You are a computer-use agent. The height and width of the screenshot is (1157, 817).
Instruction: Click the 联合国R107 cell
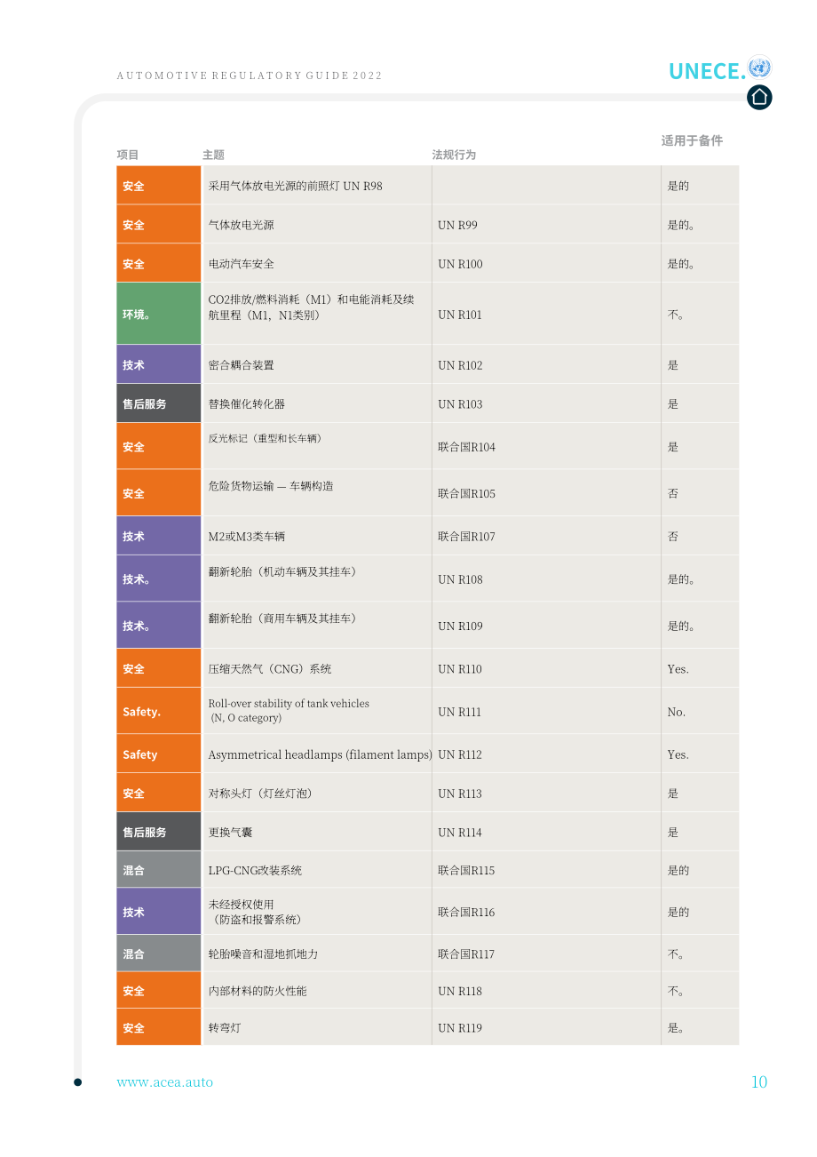[x=546, y=536]
